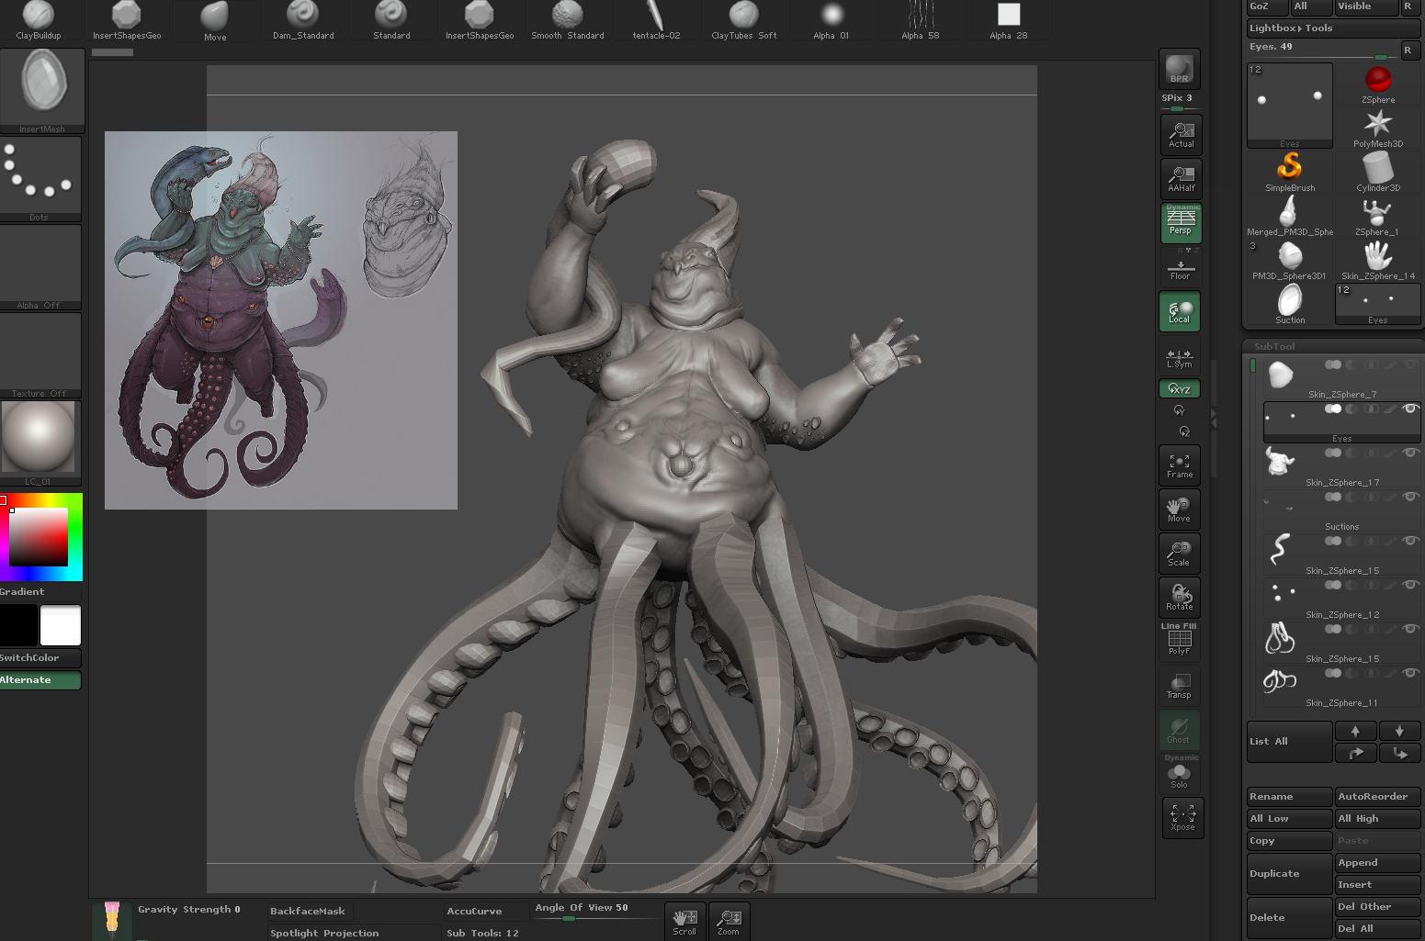Pick Alpha 28 from the shelf
This screenshot has width=1425, height=941.
pos(1009,20)
